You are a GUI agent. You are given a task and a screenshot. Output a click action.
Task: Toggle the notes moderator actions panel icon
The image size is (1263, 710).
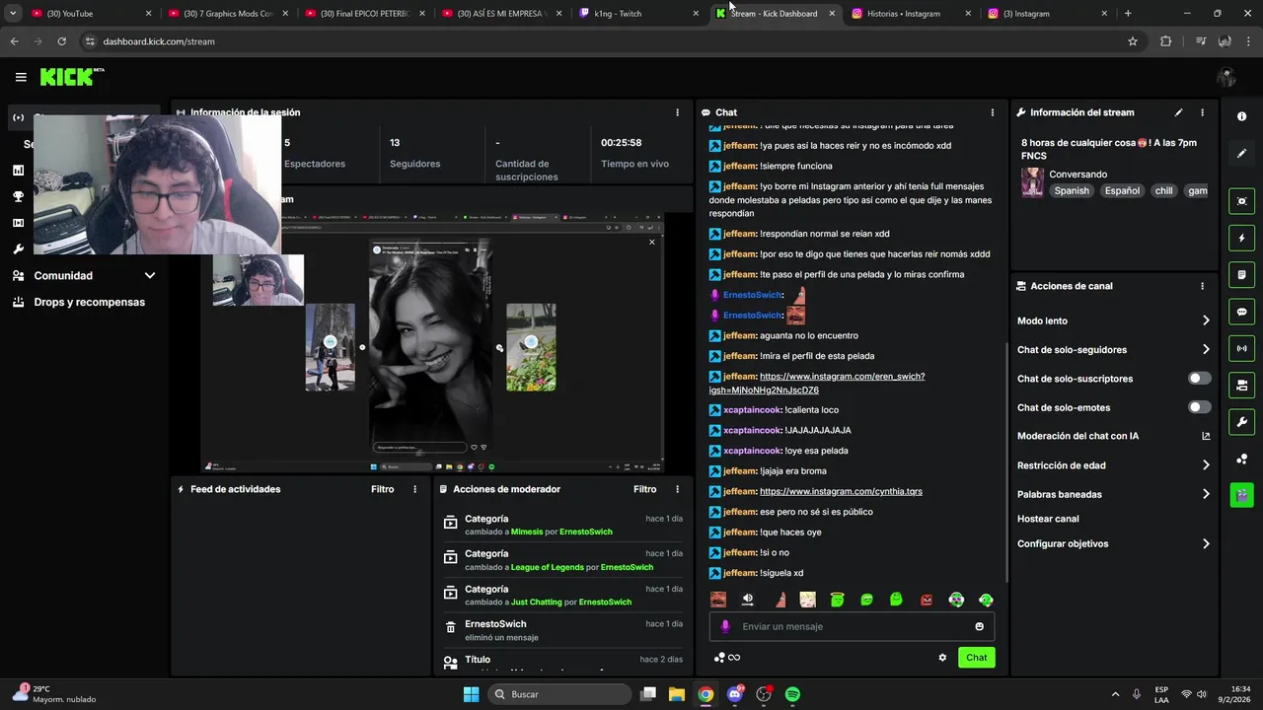[1241, 274]
